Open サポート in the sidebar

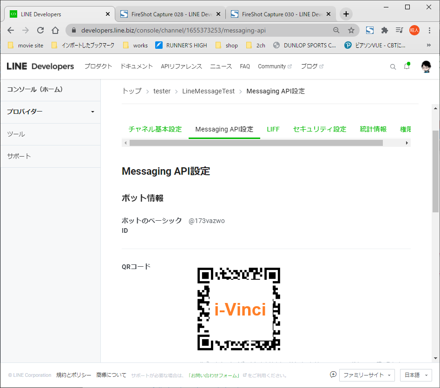click(x=51, y=156)
